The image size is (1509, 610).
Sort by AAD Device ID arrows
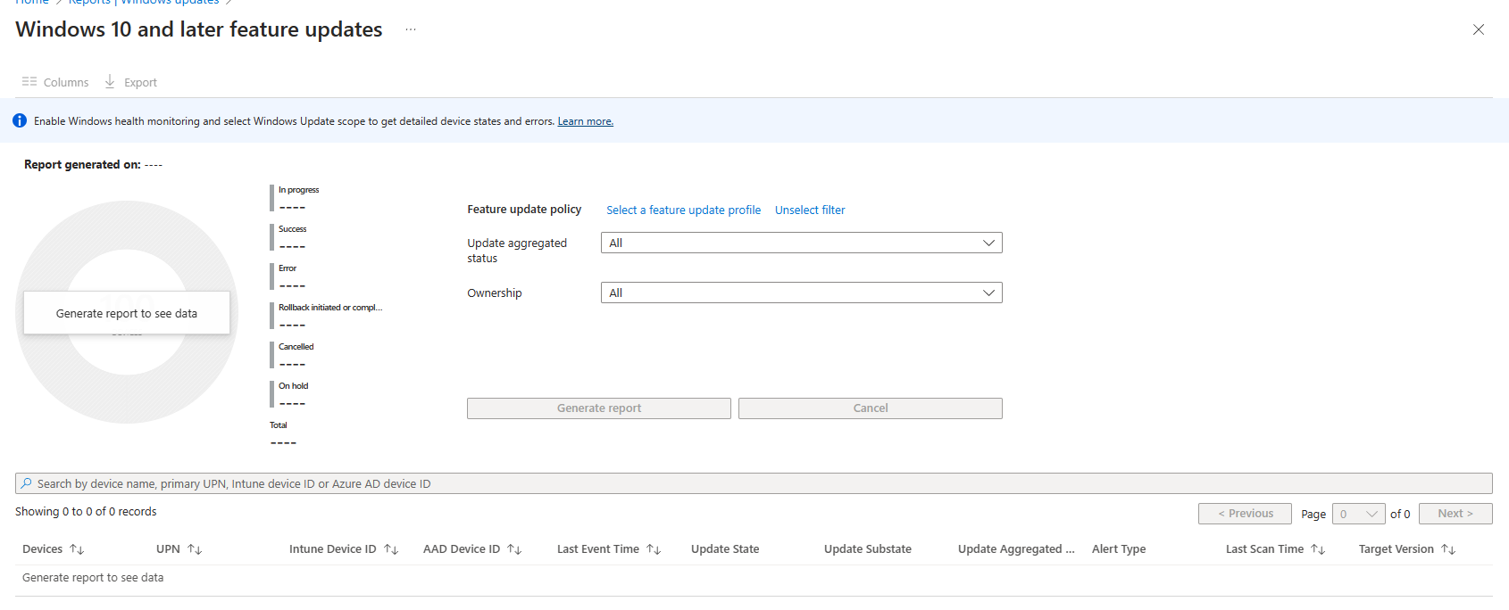tap(514, 549)
